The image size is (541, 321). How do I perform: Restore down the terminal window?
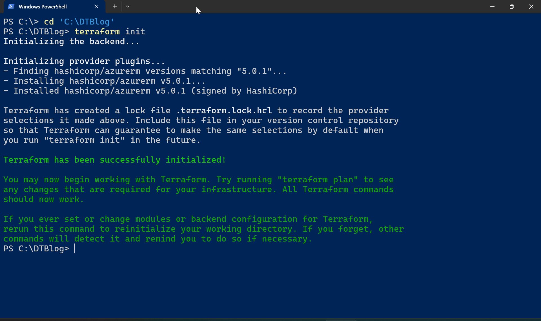pos(512,6)
